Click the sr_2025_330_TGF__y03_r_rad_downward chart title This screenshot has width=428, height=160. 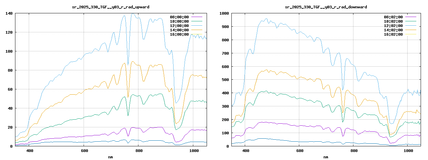[326, 7]
